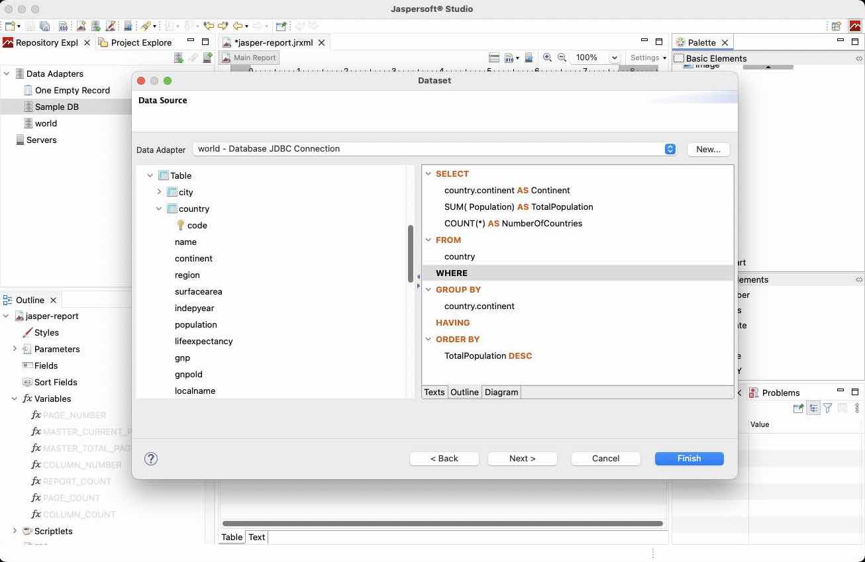865x562 pixels.
Task: Click the Cancel button
Action: [605, 458]
